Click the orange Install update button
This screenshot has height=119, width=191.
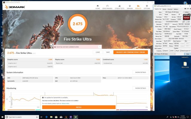pyautogui.click(x=78, y=107)
